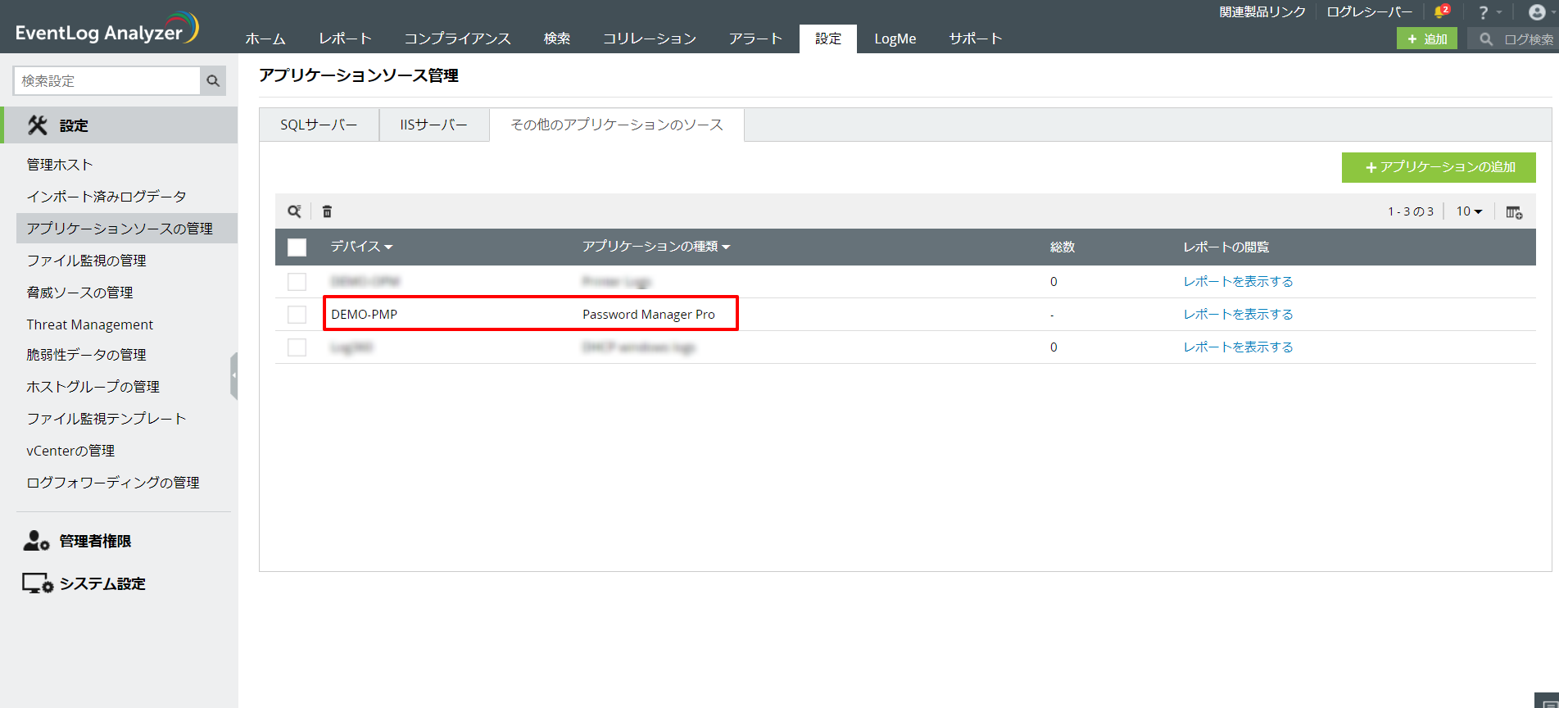Select the checkbox of the third row
Viewport: 1559px width, 708px height.
pyautogui.click(x=297, y=347)
